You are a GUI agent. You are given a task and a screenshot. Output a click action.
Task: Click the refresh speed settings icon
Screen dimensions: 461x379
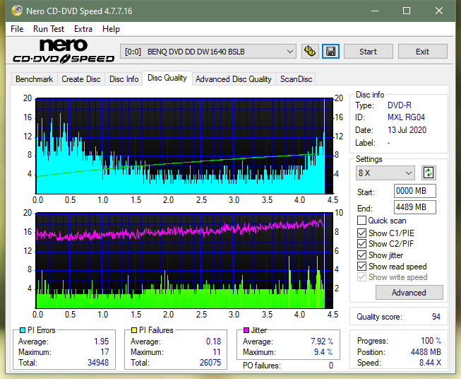[x=429, y=173]
